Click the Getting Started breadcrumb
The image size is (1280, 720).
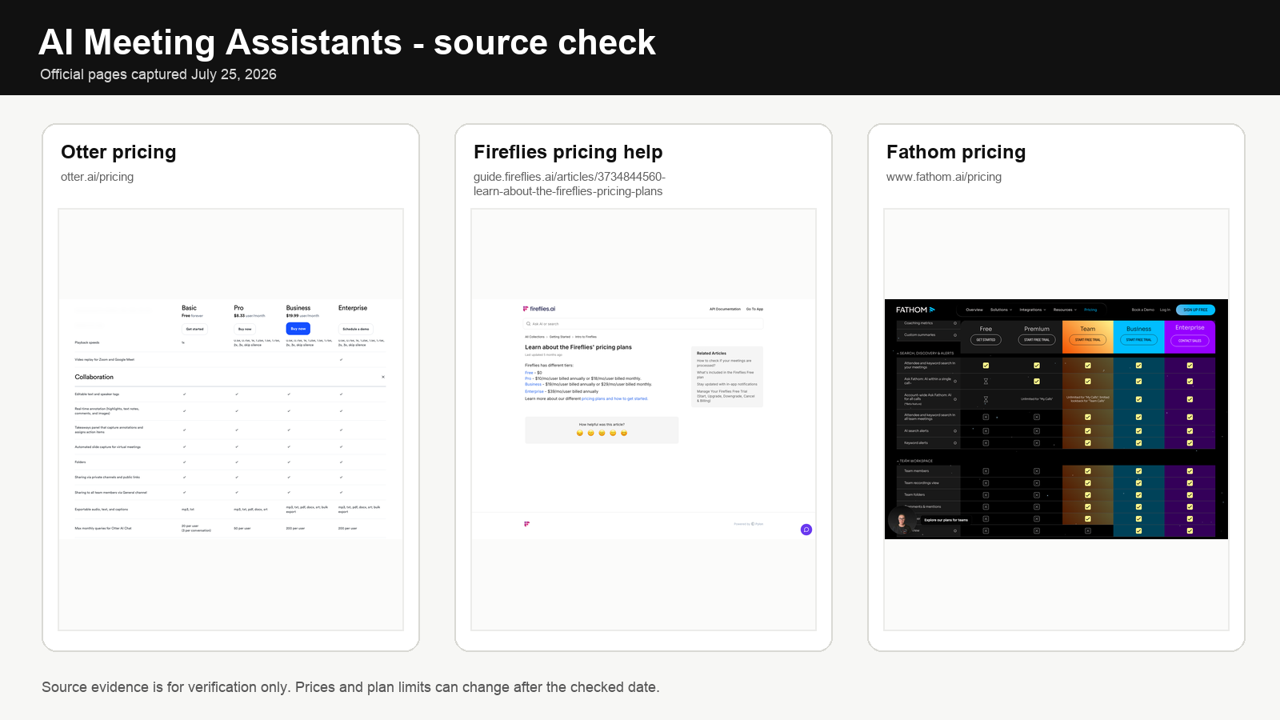(560, 337)
